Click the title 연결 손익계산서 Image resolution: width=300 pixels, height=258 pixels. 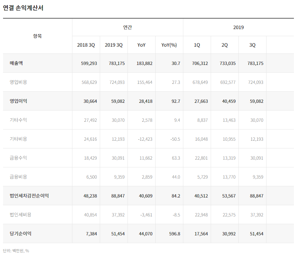coord(23,8)
